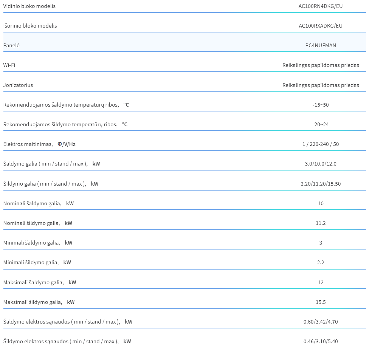375x350 pixels.
Task: Click the 2.20/11.20/15.50 heating capacity value
Action: pos(321,184)
